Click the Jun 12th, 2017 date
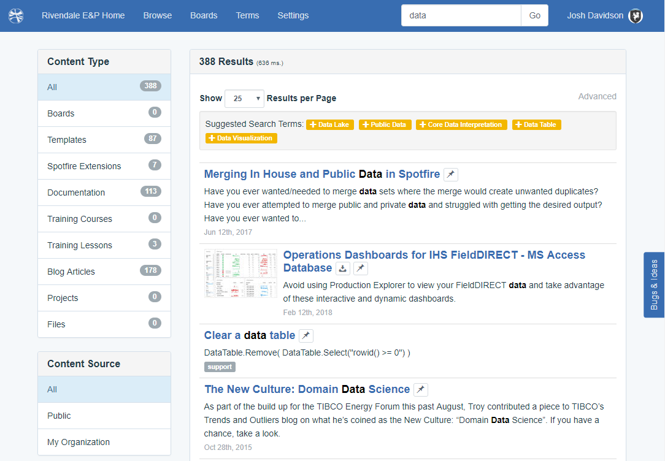The image size is (665, 461). click(x=228, y=232)
